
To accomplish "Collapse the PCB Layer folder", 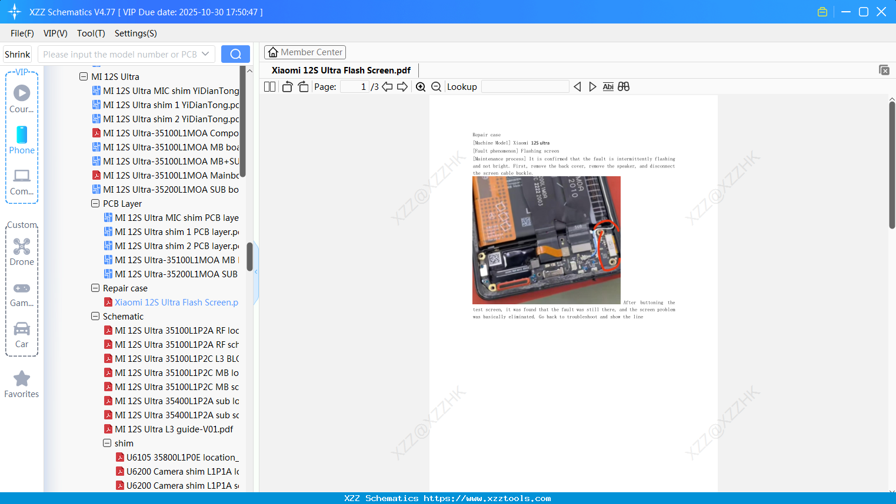I will pos(95,203).
